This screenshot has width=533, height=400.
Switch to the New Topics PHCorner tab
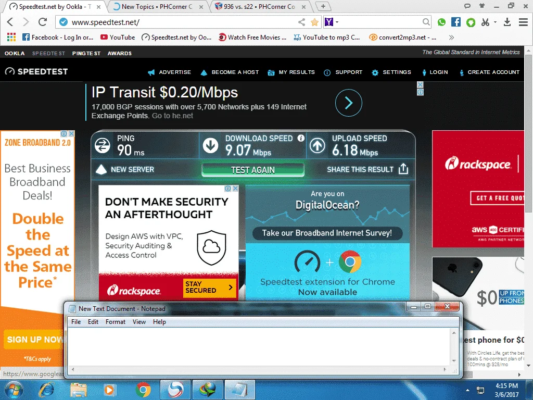157,6
